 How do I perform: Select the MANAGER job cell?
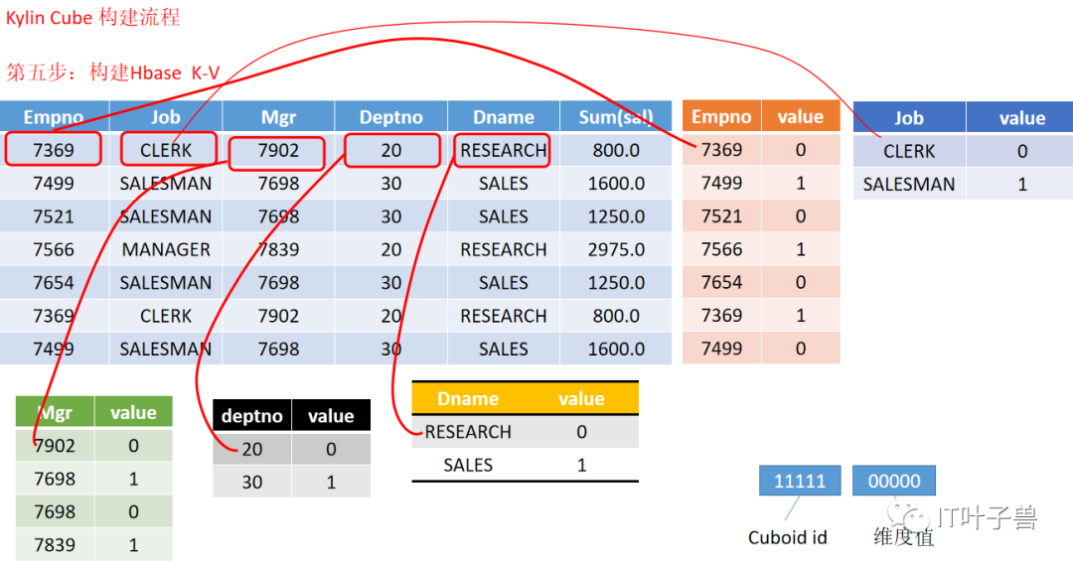pos(166,249)
